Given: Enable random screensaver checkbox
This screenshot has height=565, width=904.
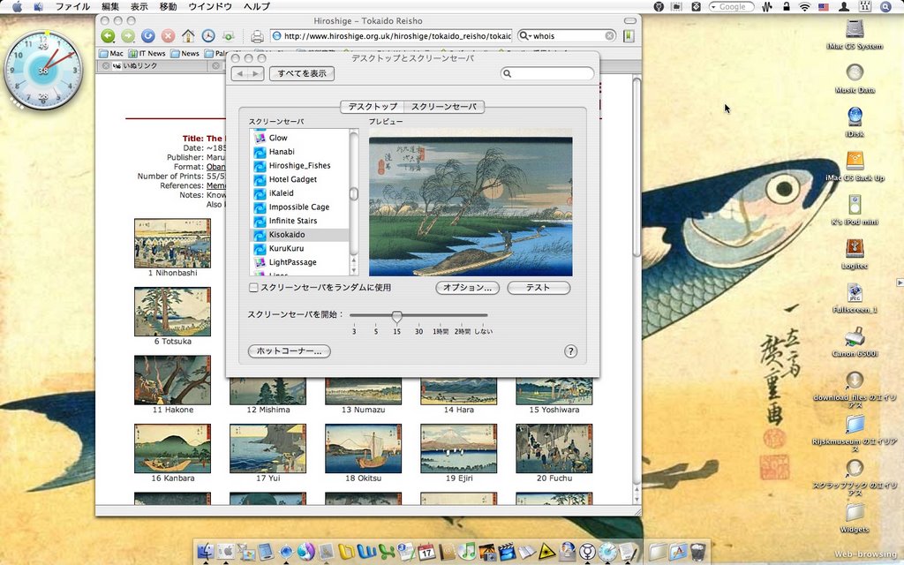Looking at the screenshot, I should click(x=253, y=287).
